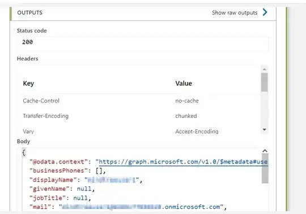Click the body panel scroll up arrow

pyautogui.click(x=265, y=150)
